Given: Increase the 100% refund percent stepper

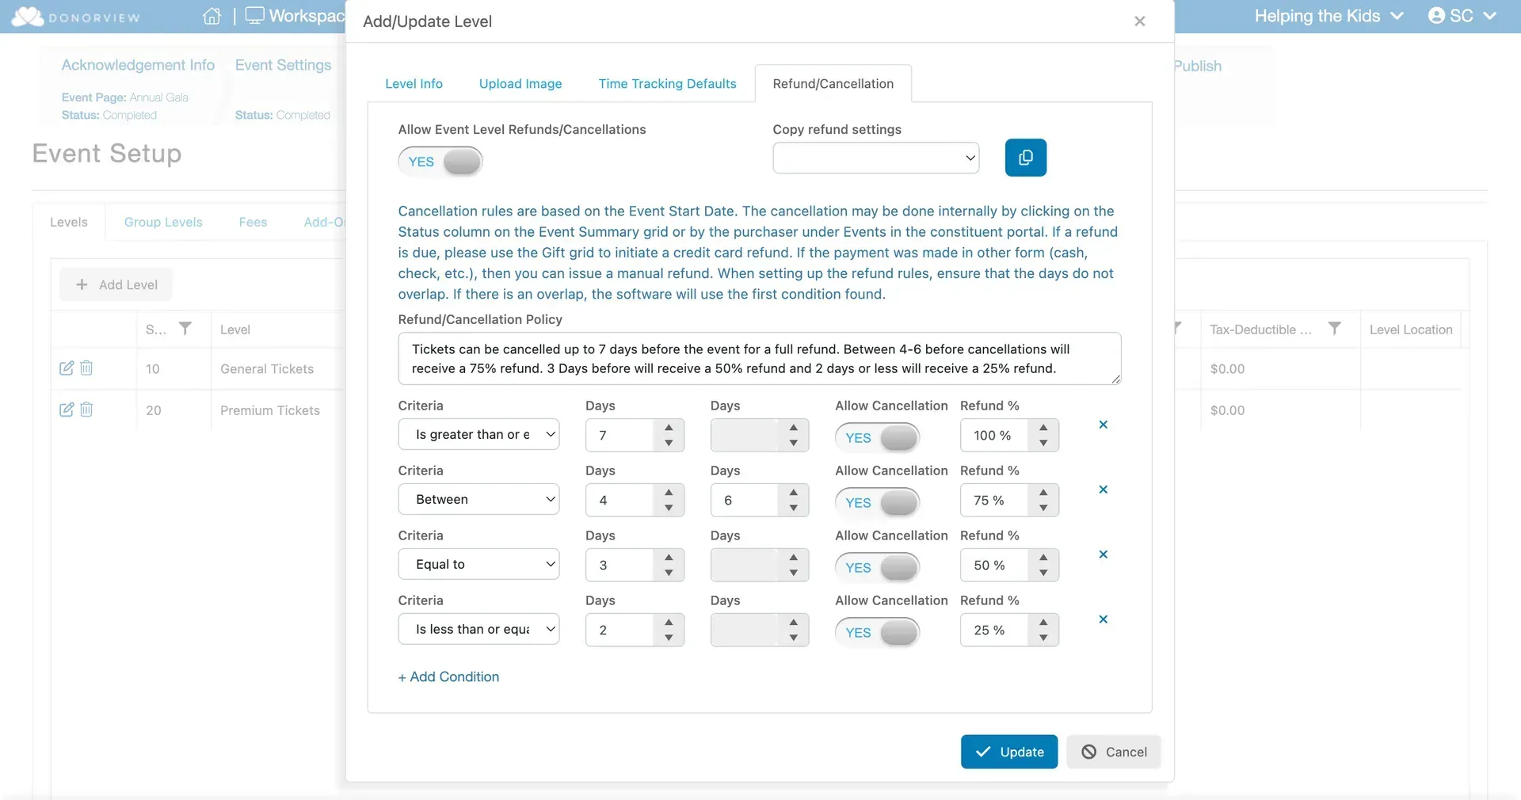Looking at the screenshot, I should (x=1043, y=428).
